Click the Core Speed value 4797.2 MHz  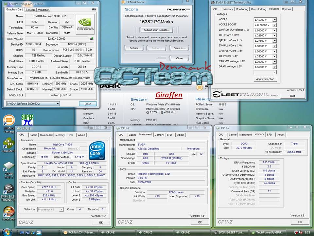(49, 187)
